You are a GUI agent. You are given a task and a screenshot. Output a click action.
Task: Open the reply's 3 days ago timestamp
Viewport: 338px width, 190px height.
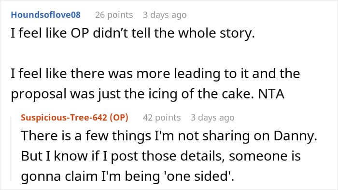tap(212, 118)
